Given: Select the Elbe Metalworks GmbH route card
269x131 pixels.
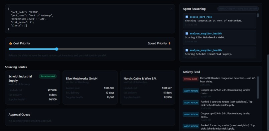Looking at the screenshot, I should pos(90,88).
